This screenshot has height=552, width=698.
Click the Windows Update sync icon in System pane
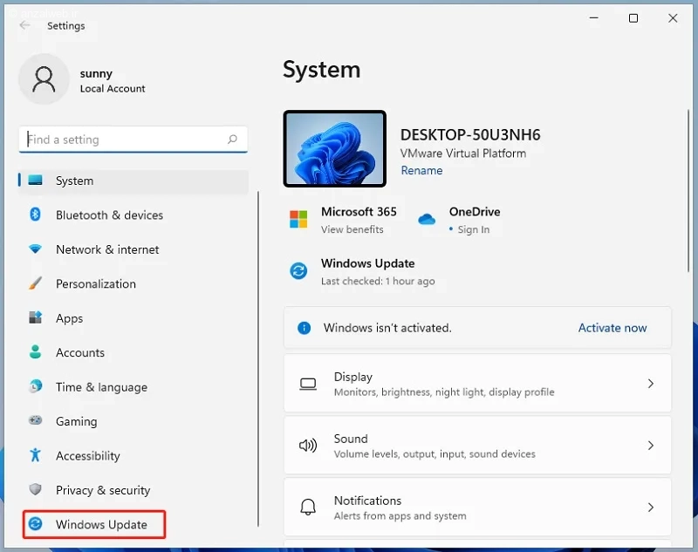tap(298, 270)
